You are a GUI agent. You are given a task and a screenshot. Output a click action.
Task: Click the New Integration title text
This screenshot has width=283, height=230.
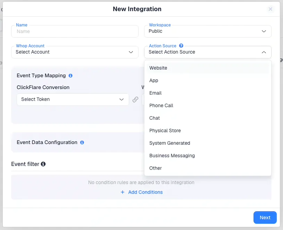(x=137, y=9)
